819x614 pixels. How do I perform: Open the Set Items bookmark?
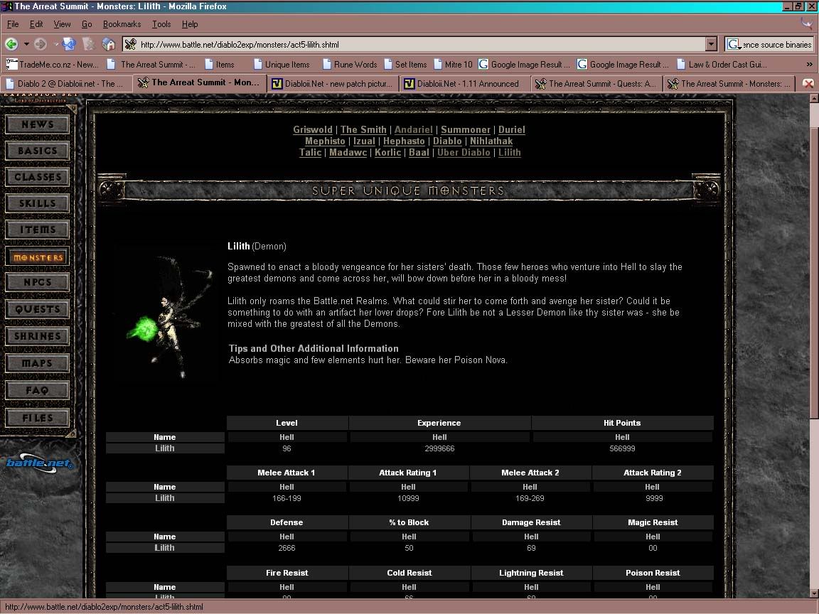point(405,64)
